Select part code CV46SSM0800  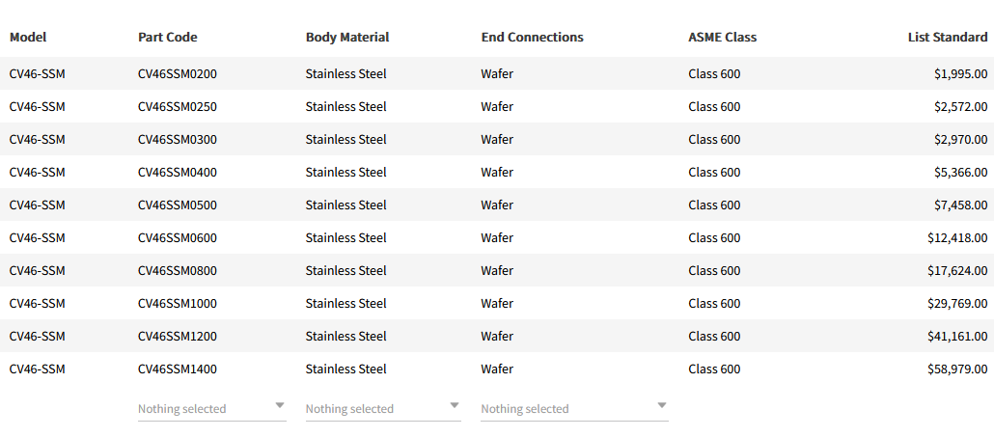tap(178, 271)
